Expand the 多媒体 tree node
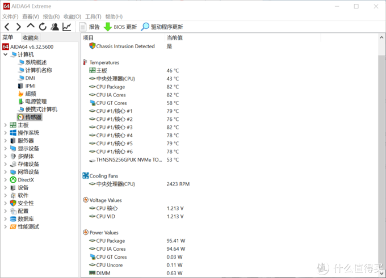386x278 pixels. (6, 156)
